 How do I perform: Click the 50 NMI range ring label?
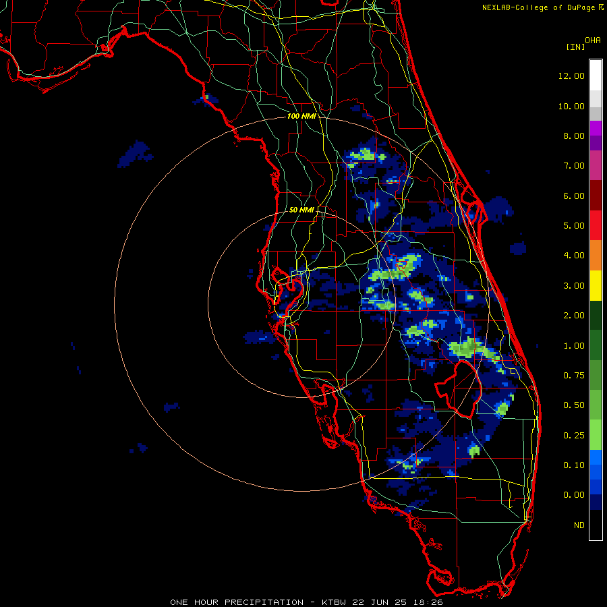301,210
